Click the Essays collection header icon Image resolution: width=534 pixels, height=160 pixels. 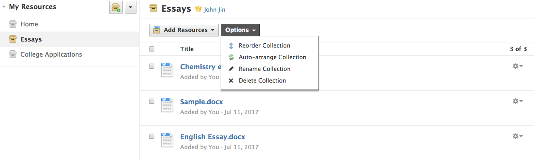[x=153, y=8]
